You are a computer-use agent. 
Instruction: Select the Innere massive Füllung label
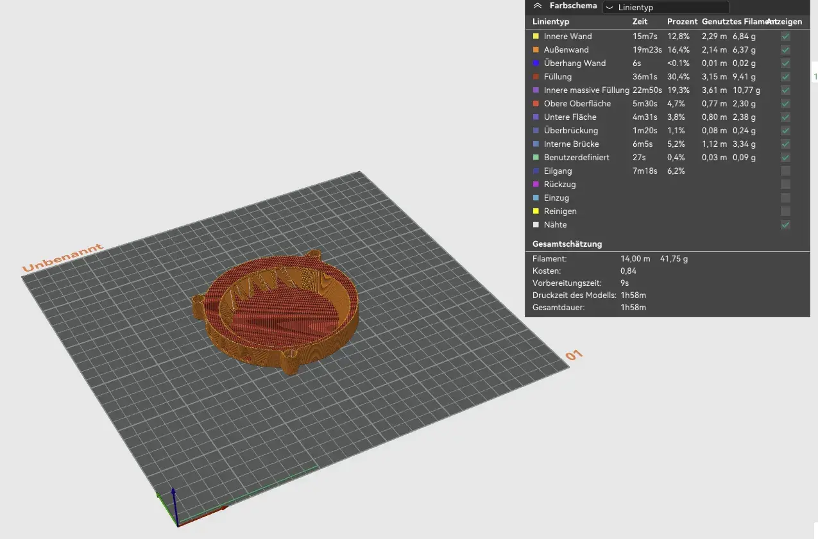click(x=586, y=90)
